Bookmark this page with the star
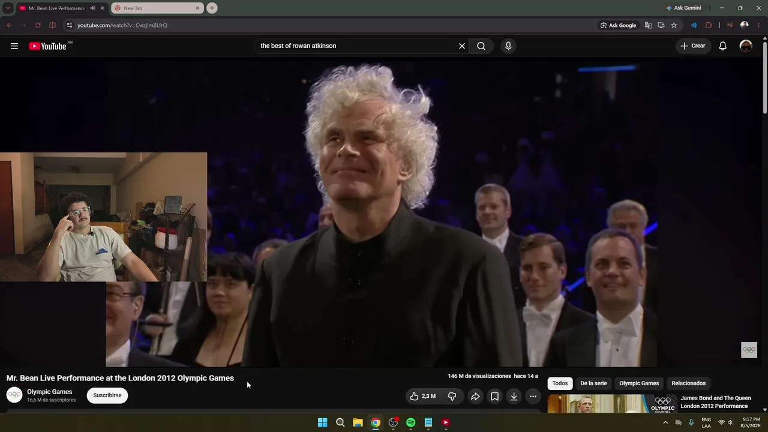Screen dimensions: 768x432 click(x=674, y=25)
